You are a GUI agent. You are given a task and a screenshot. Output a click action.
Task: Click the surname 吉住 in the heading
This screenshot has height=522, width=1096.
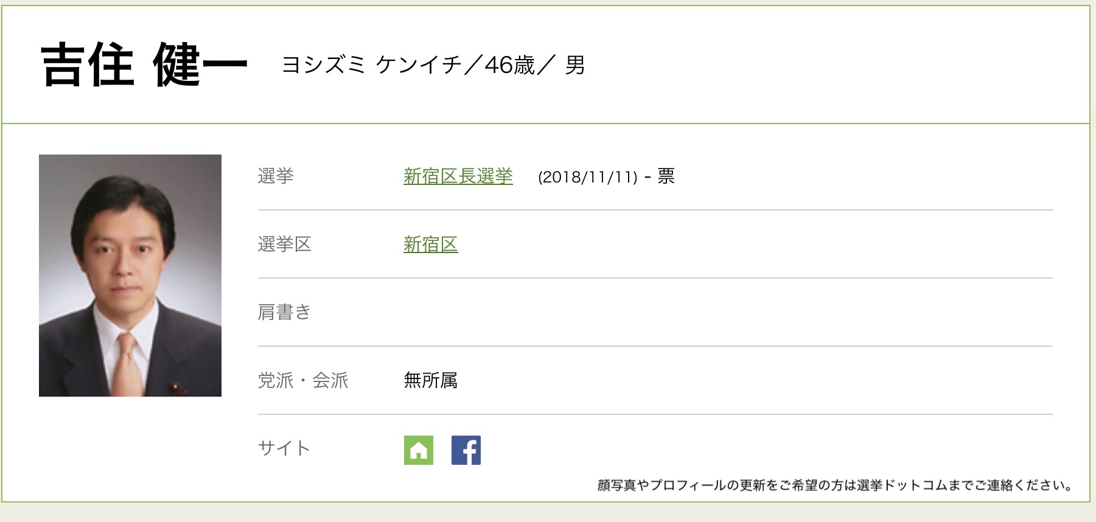pos(87,65)
